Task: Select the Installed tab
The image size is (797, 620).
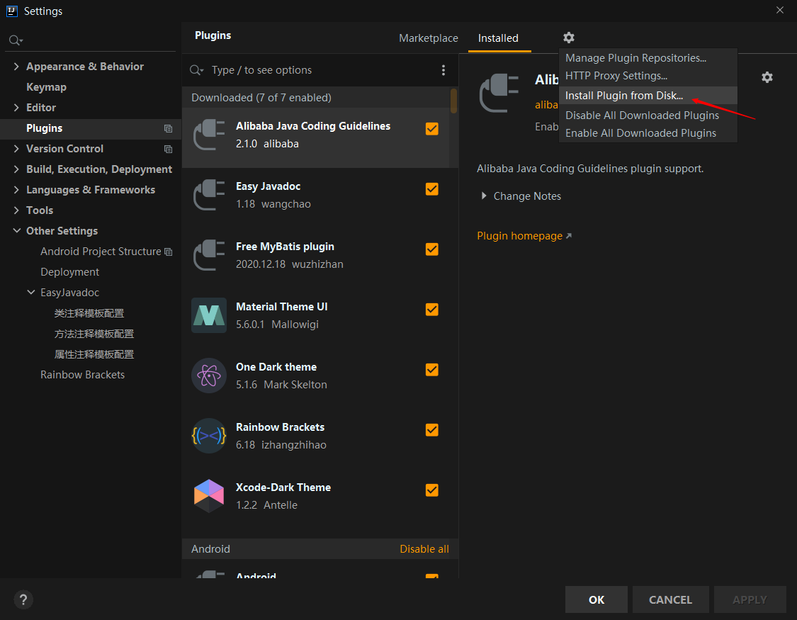Action: coord(498,38)
